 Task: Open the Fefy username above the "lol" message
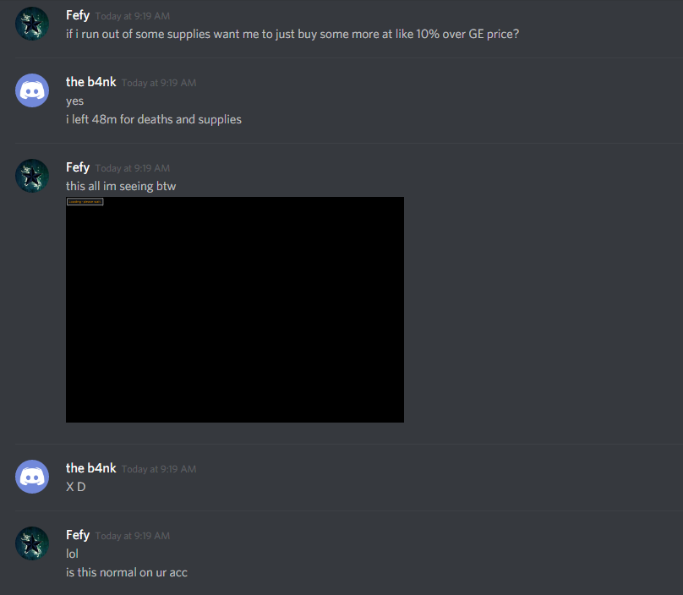(x=78, y=535)
